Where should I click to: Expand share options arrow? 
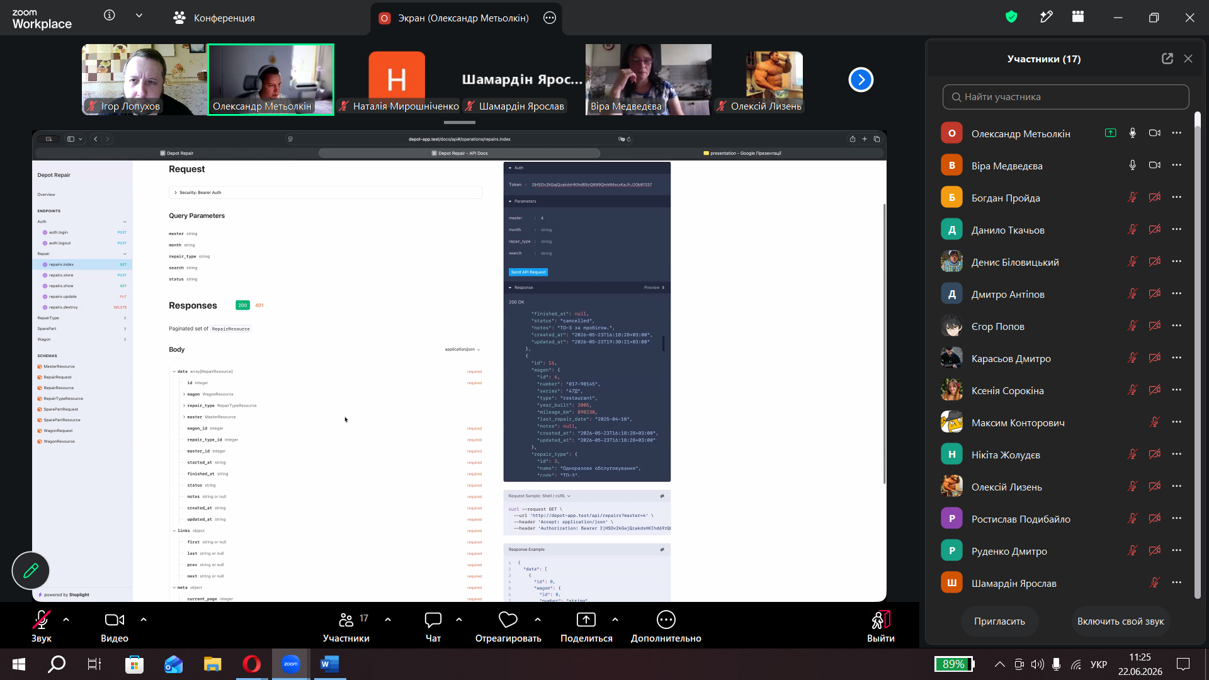(615, 620)
